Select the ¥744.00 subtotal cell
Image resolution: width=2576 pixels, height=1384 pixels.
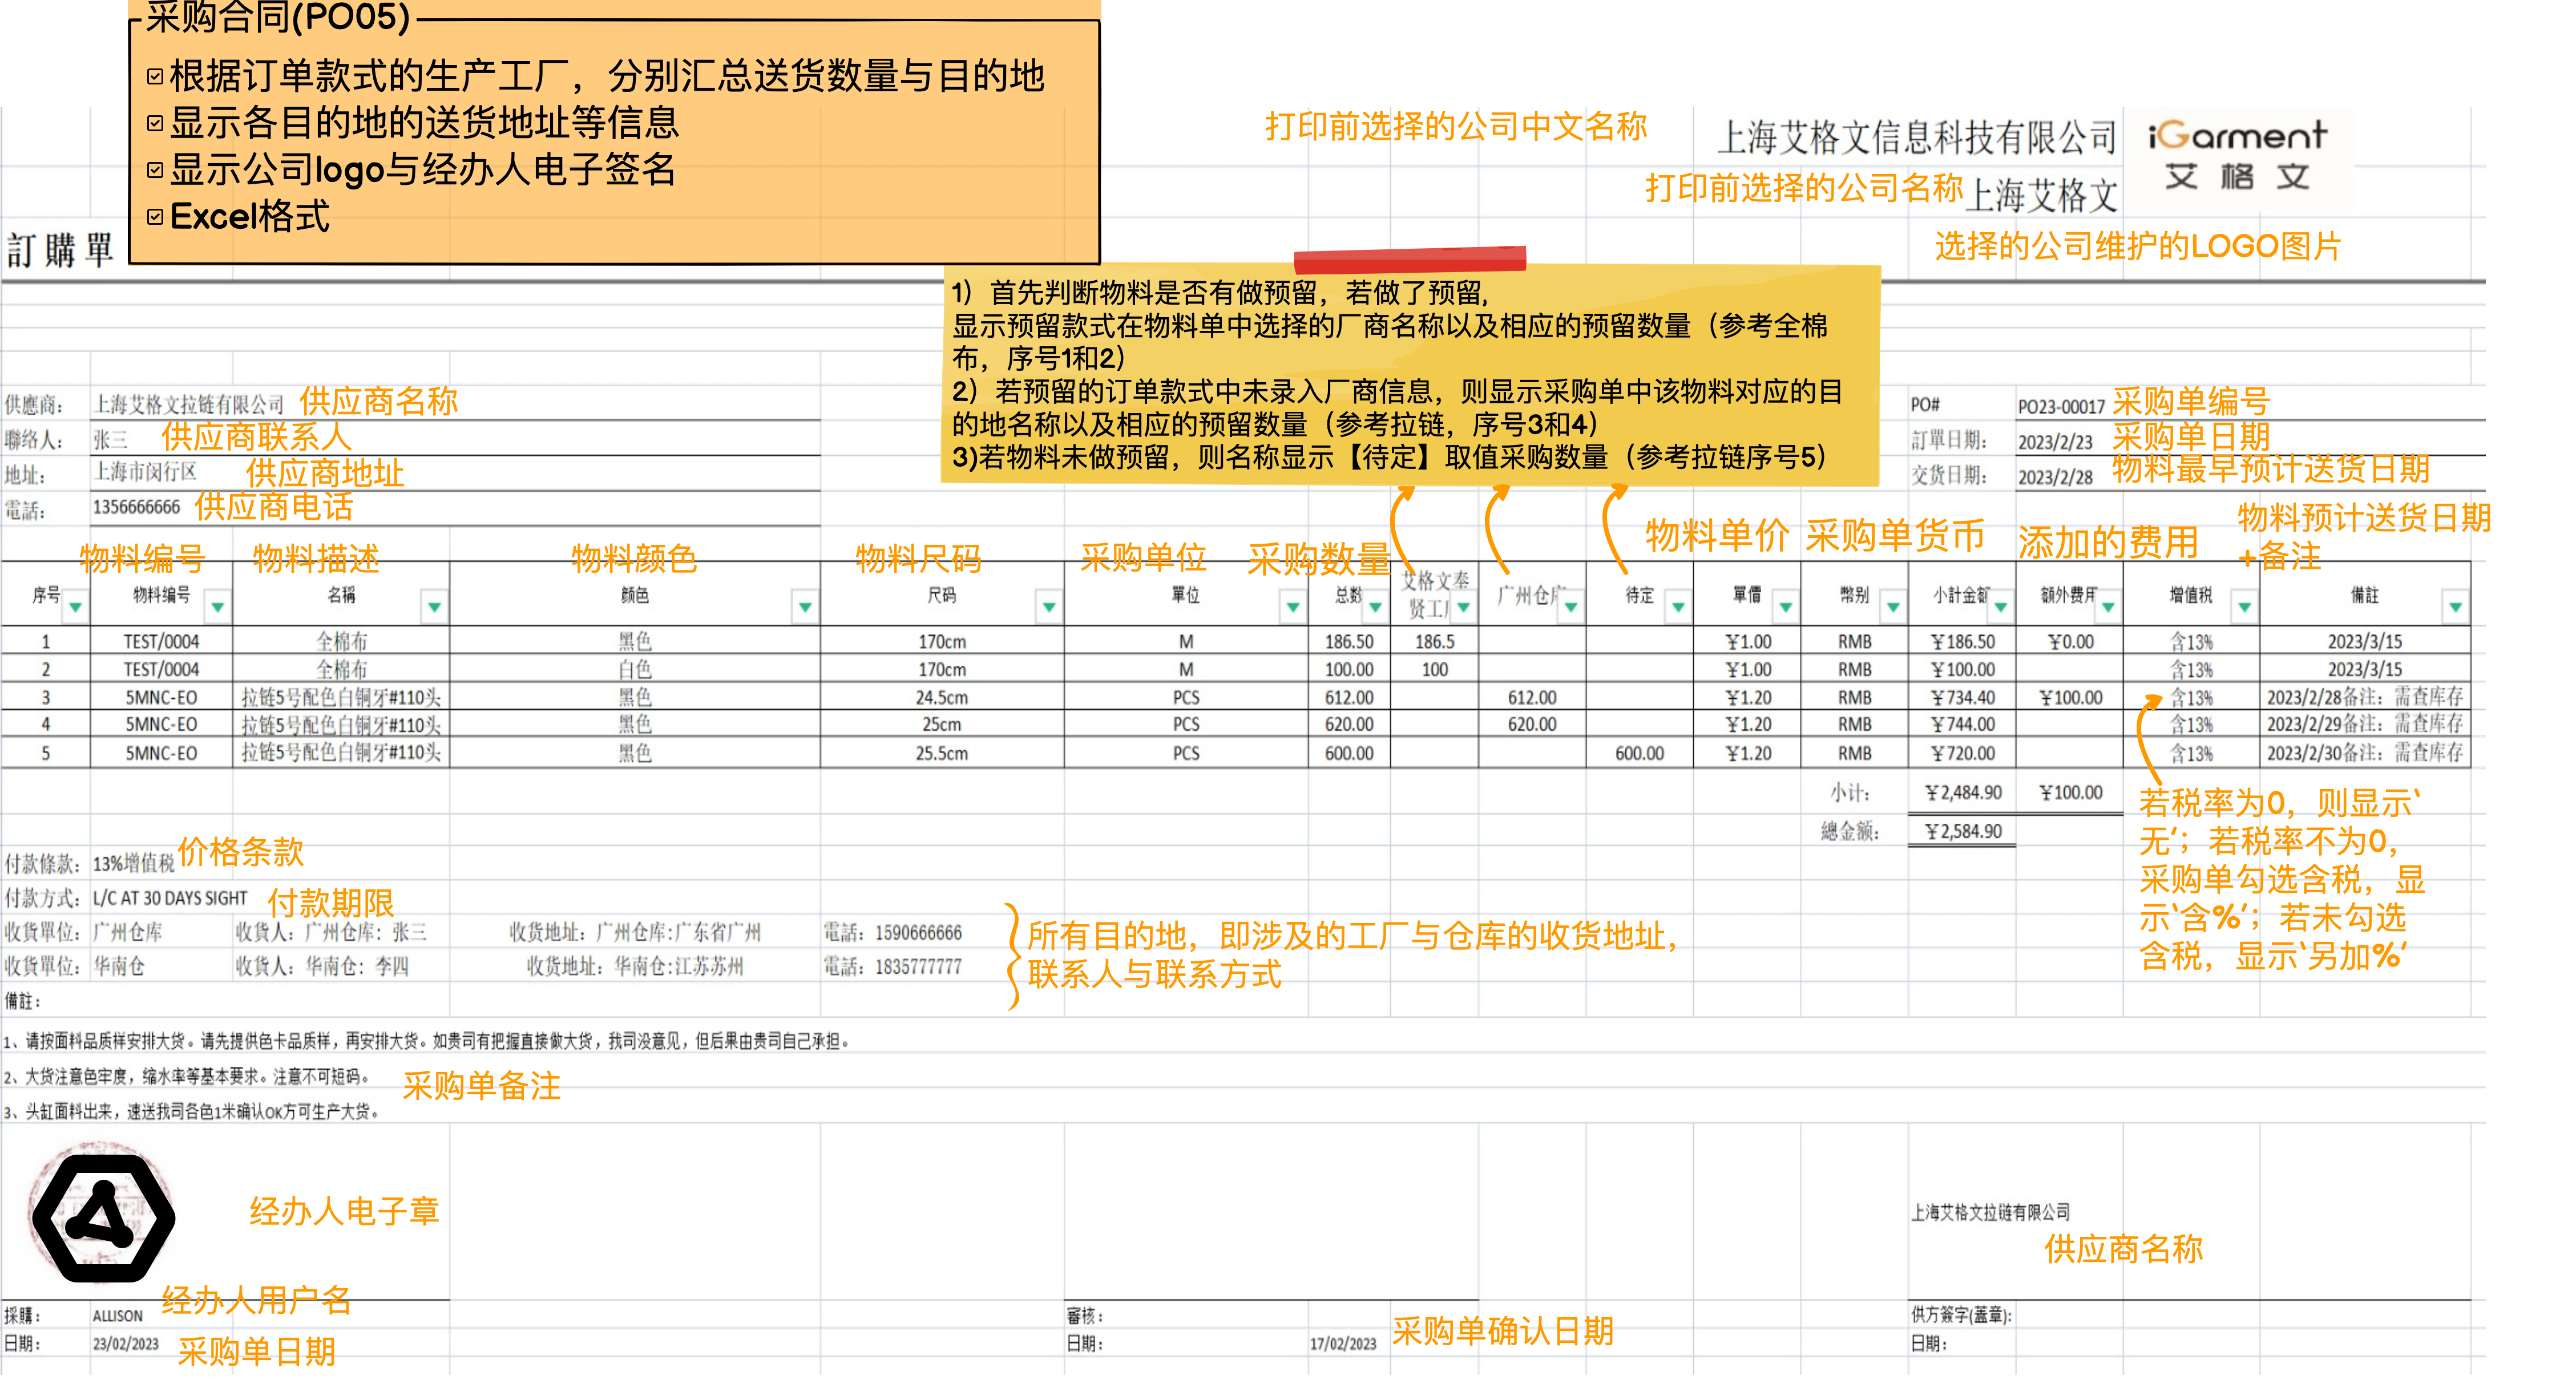click(1962, 725)
